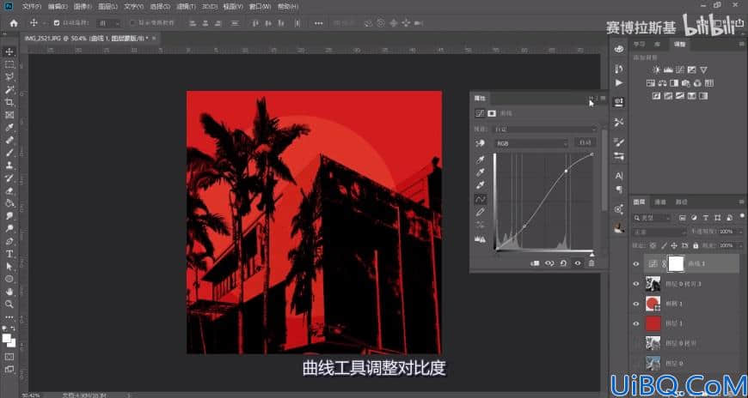Click the on-image targeted adjustment hand icon
This screenshot has height=398, width=748.
click(x=481, y=143)
